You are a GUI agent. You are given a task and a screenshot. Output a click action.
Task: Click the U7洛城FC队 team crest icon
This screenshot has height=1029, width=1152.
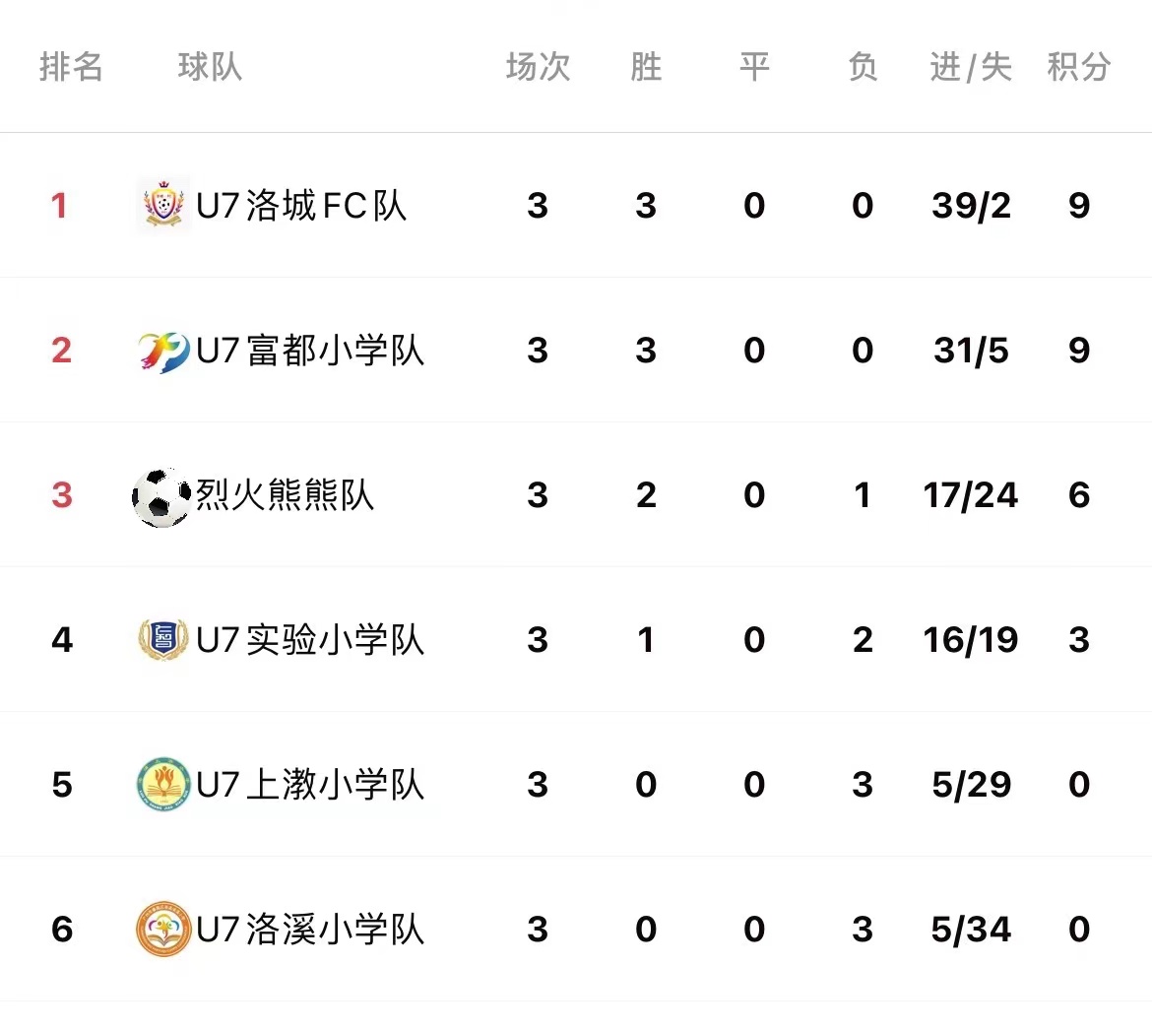163,205
